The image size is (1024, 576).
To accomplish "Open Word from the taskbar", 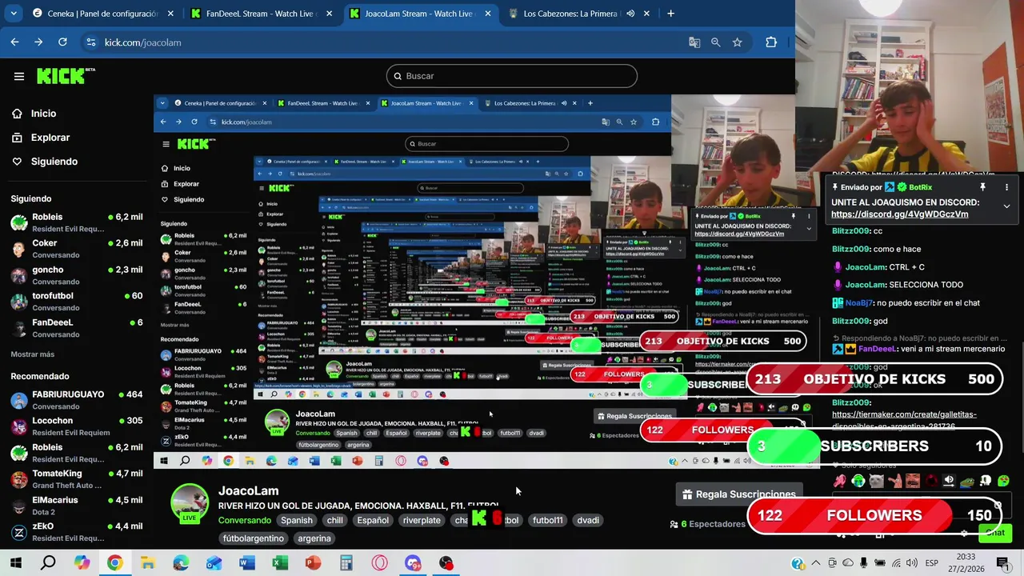I will pyautogui.click(x=246, y=563).
